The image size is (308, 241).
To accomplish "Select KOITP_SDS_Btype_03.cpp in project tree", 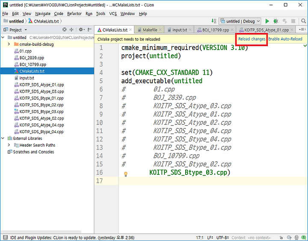I will pyautogui.click(x=41, y=112).
